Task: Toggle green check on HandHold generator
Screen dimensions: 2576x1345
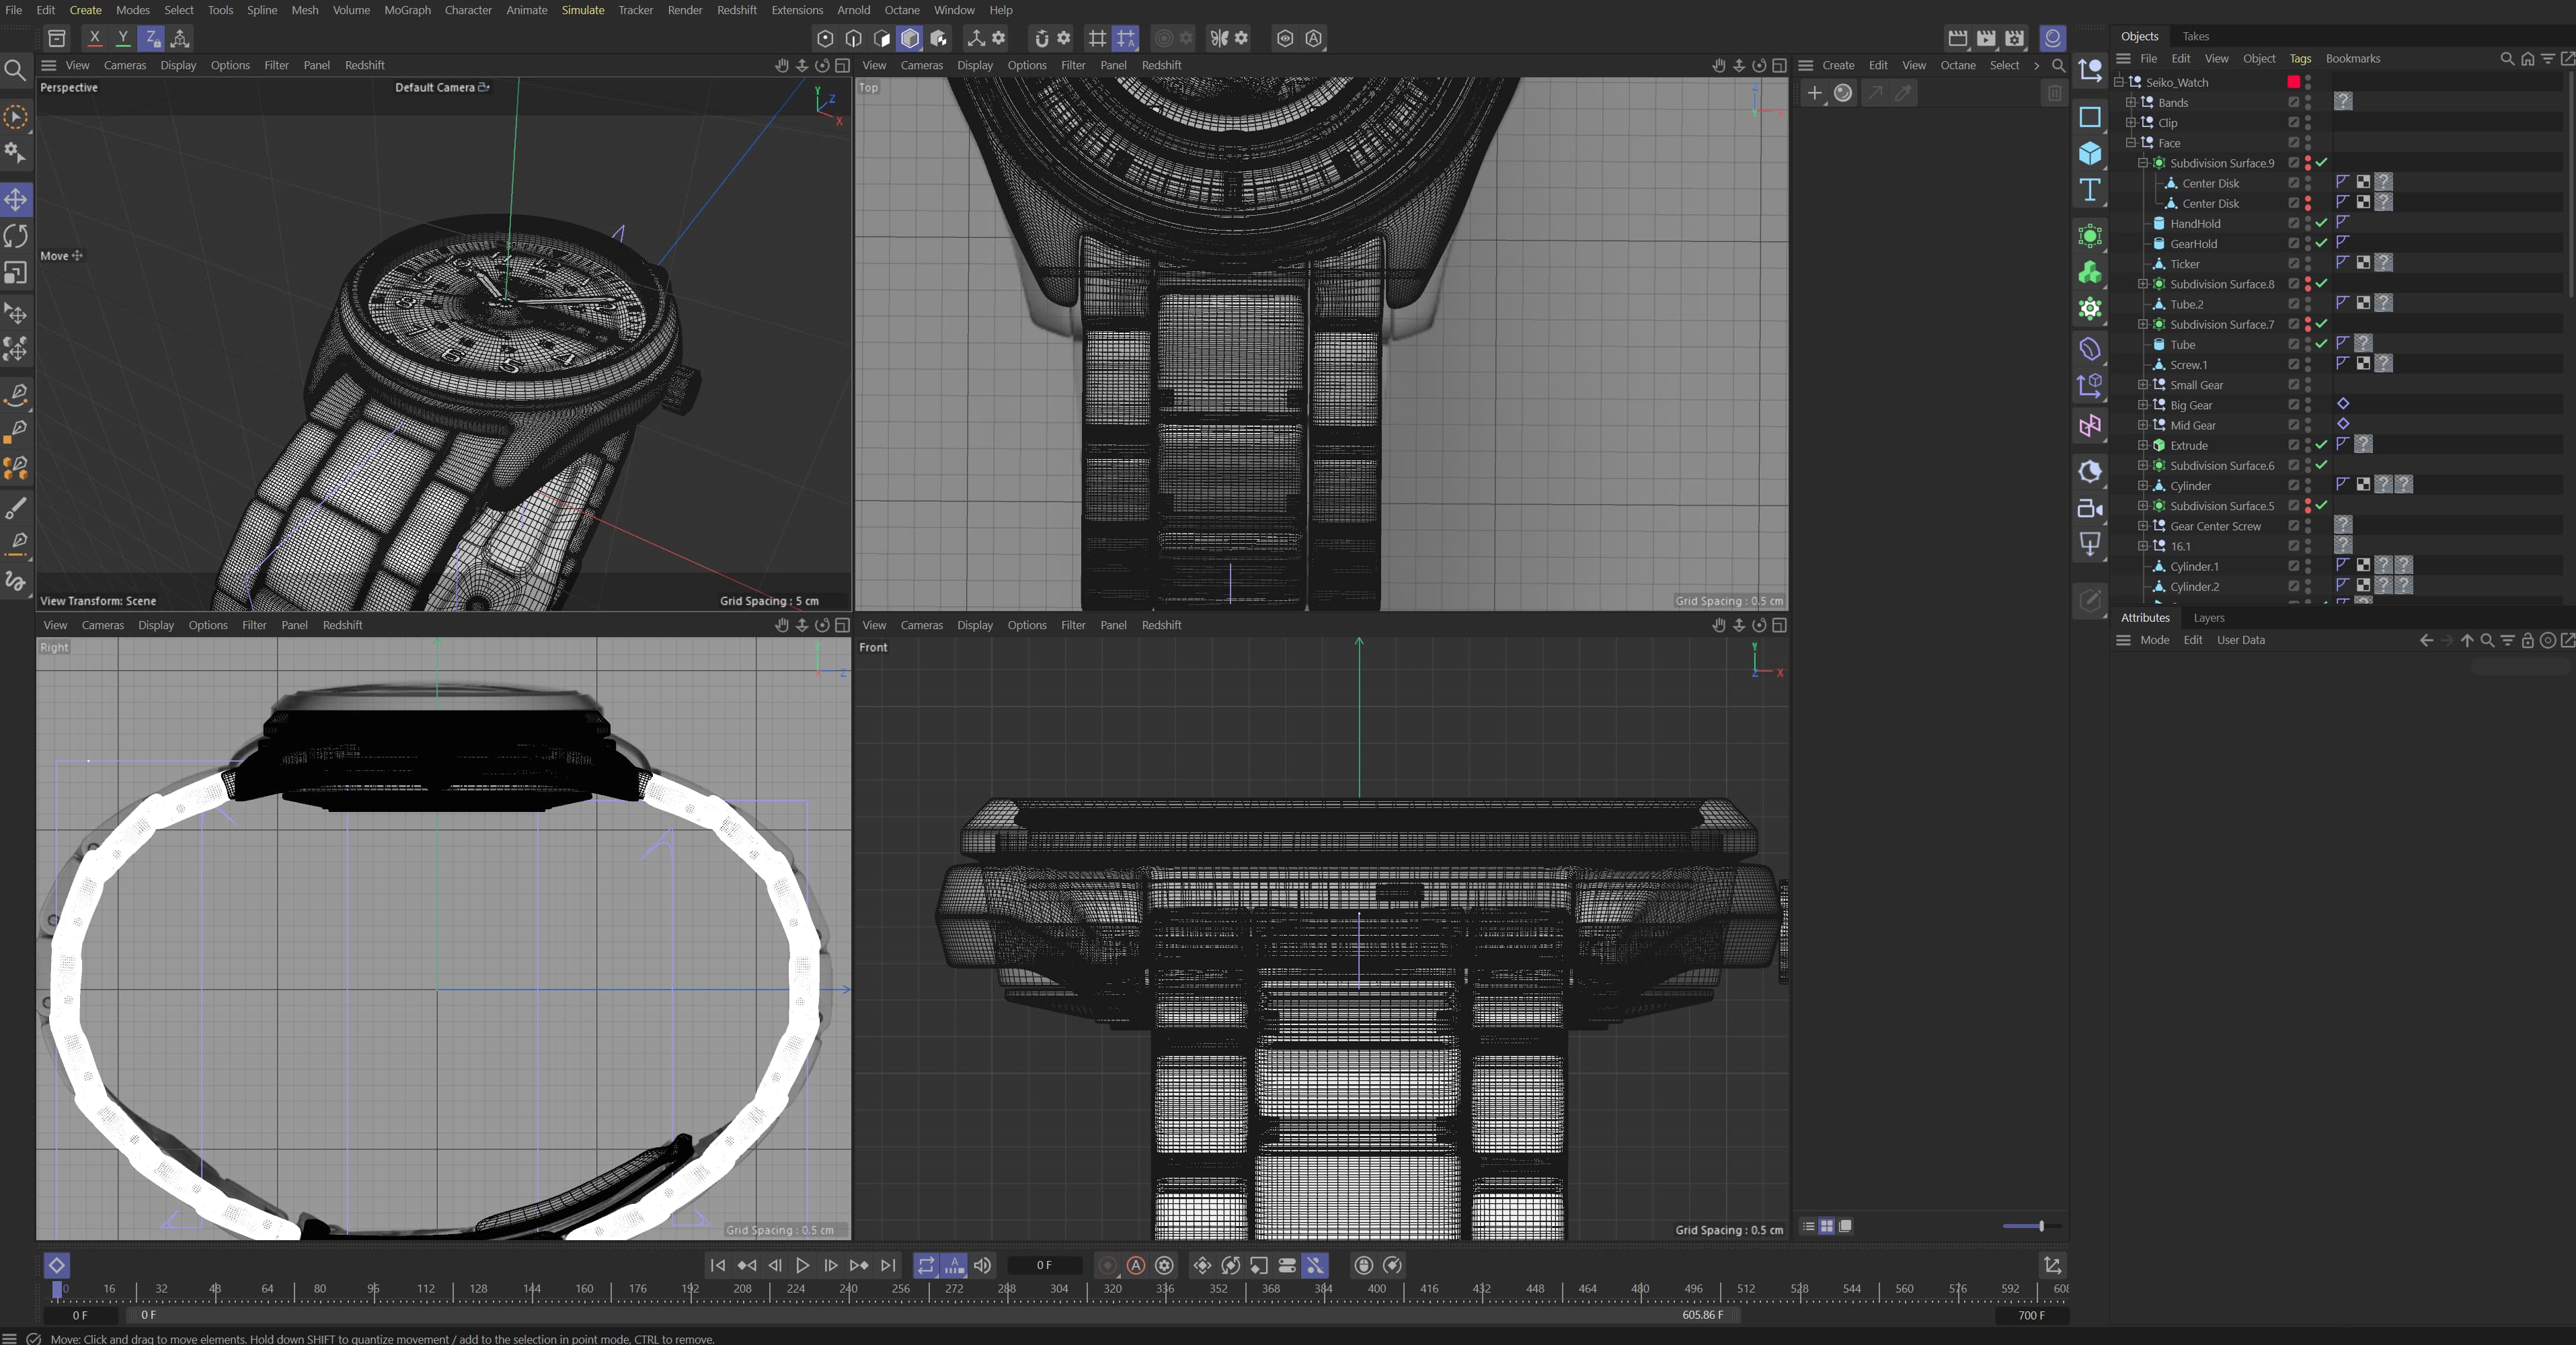Action: pos(2322,223)
